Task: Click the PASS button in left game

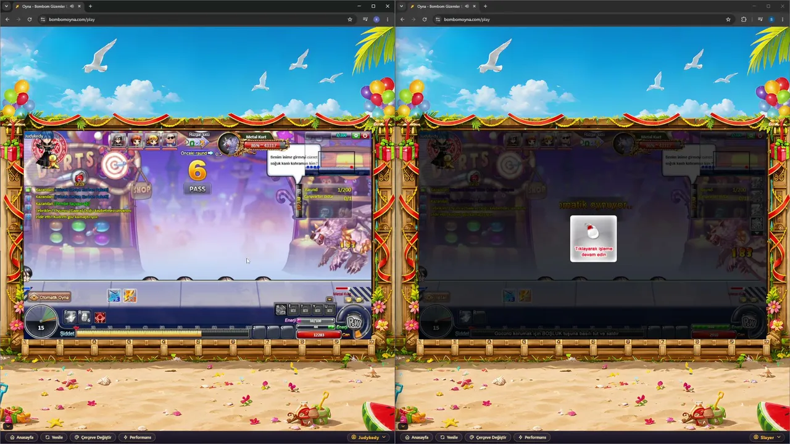Action: click(197, 189)
